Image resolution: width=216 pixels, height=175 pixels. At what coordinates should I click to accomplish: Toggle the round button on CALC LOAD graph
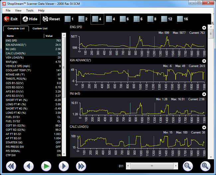click(204, 127)
